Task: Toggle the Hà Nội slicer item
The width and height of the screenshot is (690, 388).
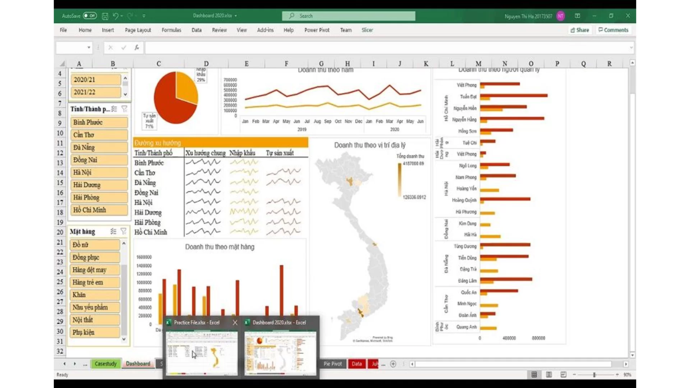Action: click(99, 172)
